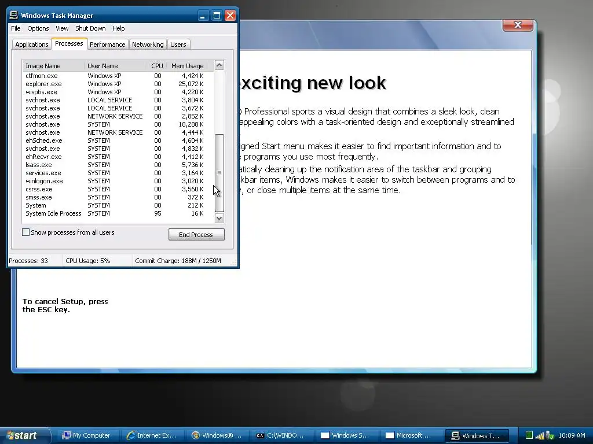
Task: Click the green CPU usage tray icon
Action: (x=529, y=435)
